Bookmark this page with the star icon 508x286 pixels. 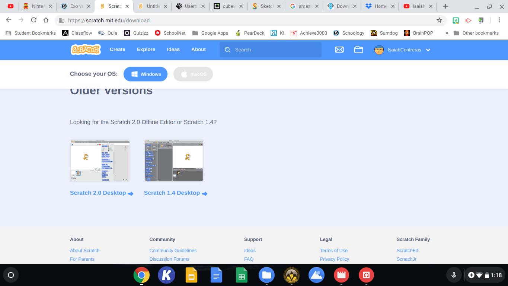tap(439, 20)
